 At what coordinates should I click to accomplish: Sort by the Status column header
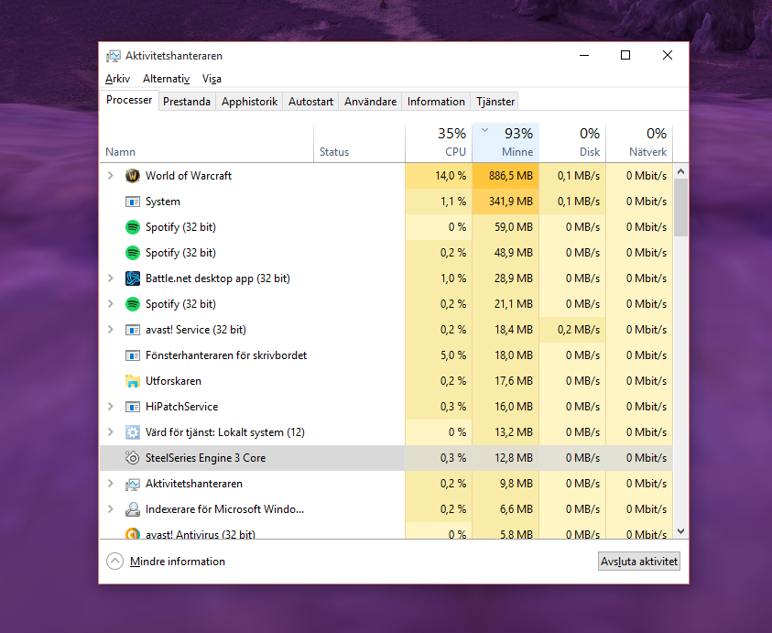point(359,143)
